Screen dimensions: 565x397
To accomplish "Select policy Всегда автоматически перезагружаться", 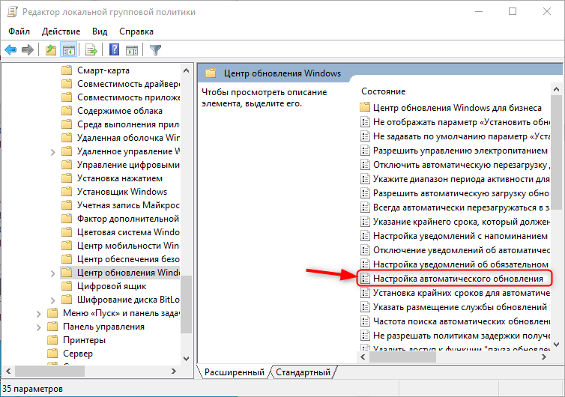I will (x=455, y=207).
